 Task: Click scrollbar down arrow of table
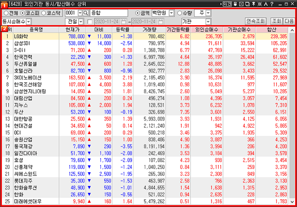click(x=292, y=202)
